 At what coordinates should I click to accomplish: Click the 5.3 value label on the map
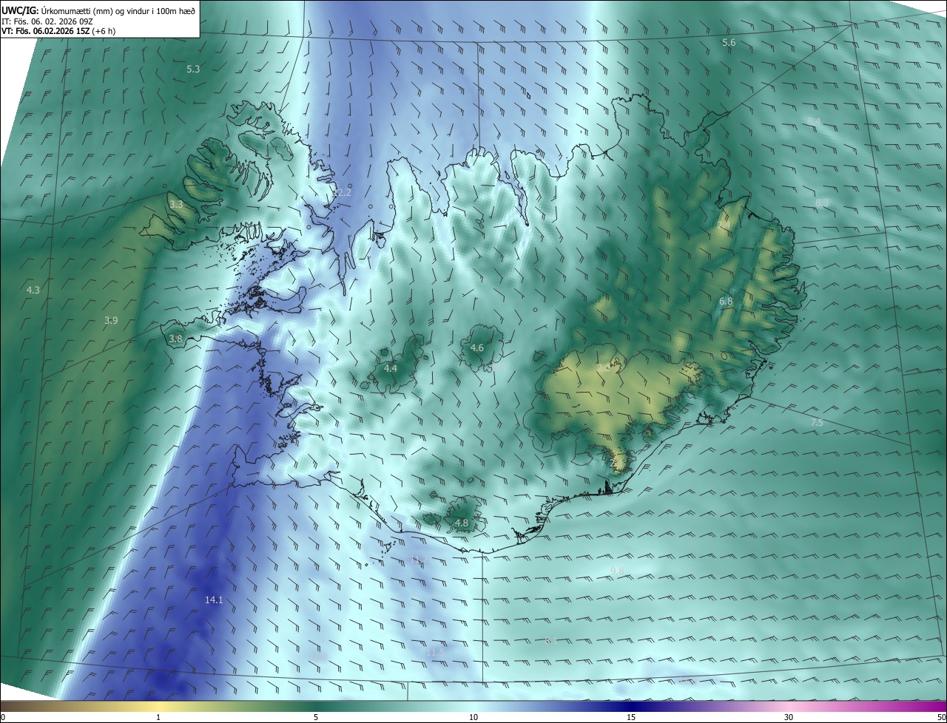pyautogui.click(x=193, y=69)
